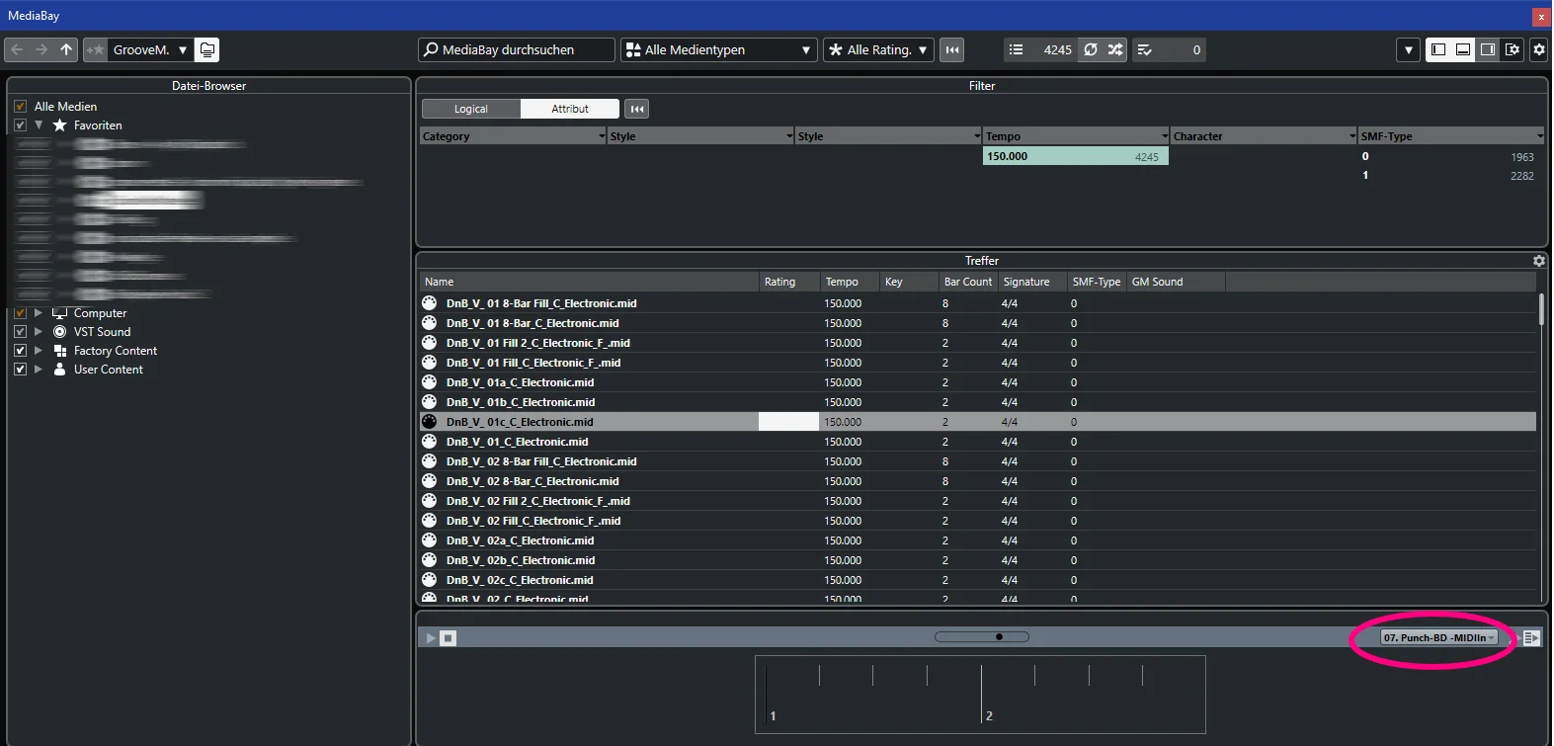Select the 150.000 tempo filter value
1554x746 pixels.
(1075, 156)
